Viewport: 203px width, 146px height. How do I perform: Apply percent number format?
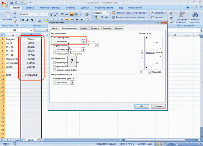point(102,17)
